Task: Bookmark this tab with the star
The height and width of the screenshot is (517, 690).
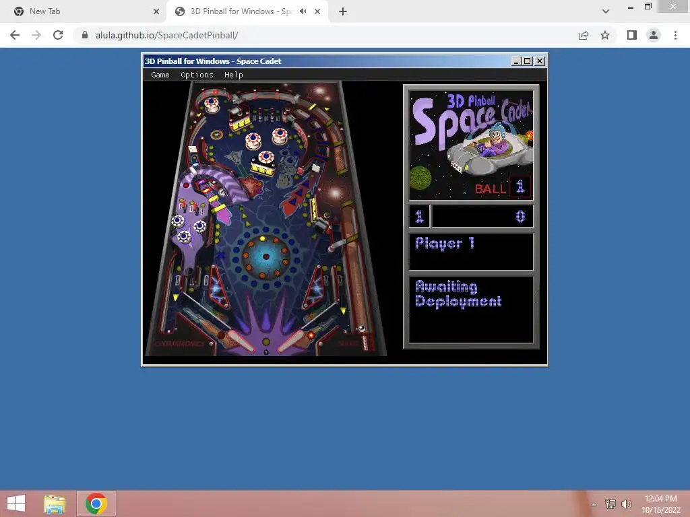Action: point(605,35)
